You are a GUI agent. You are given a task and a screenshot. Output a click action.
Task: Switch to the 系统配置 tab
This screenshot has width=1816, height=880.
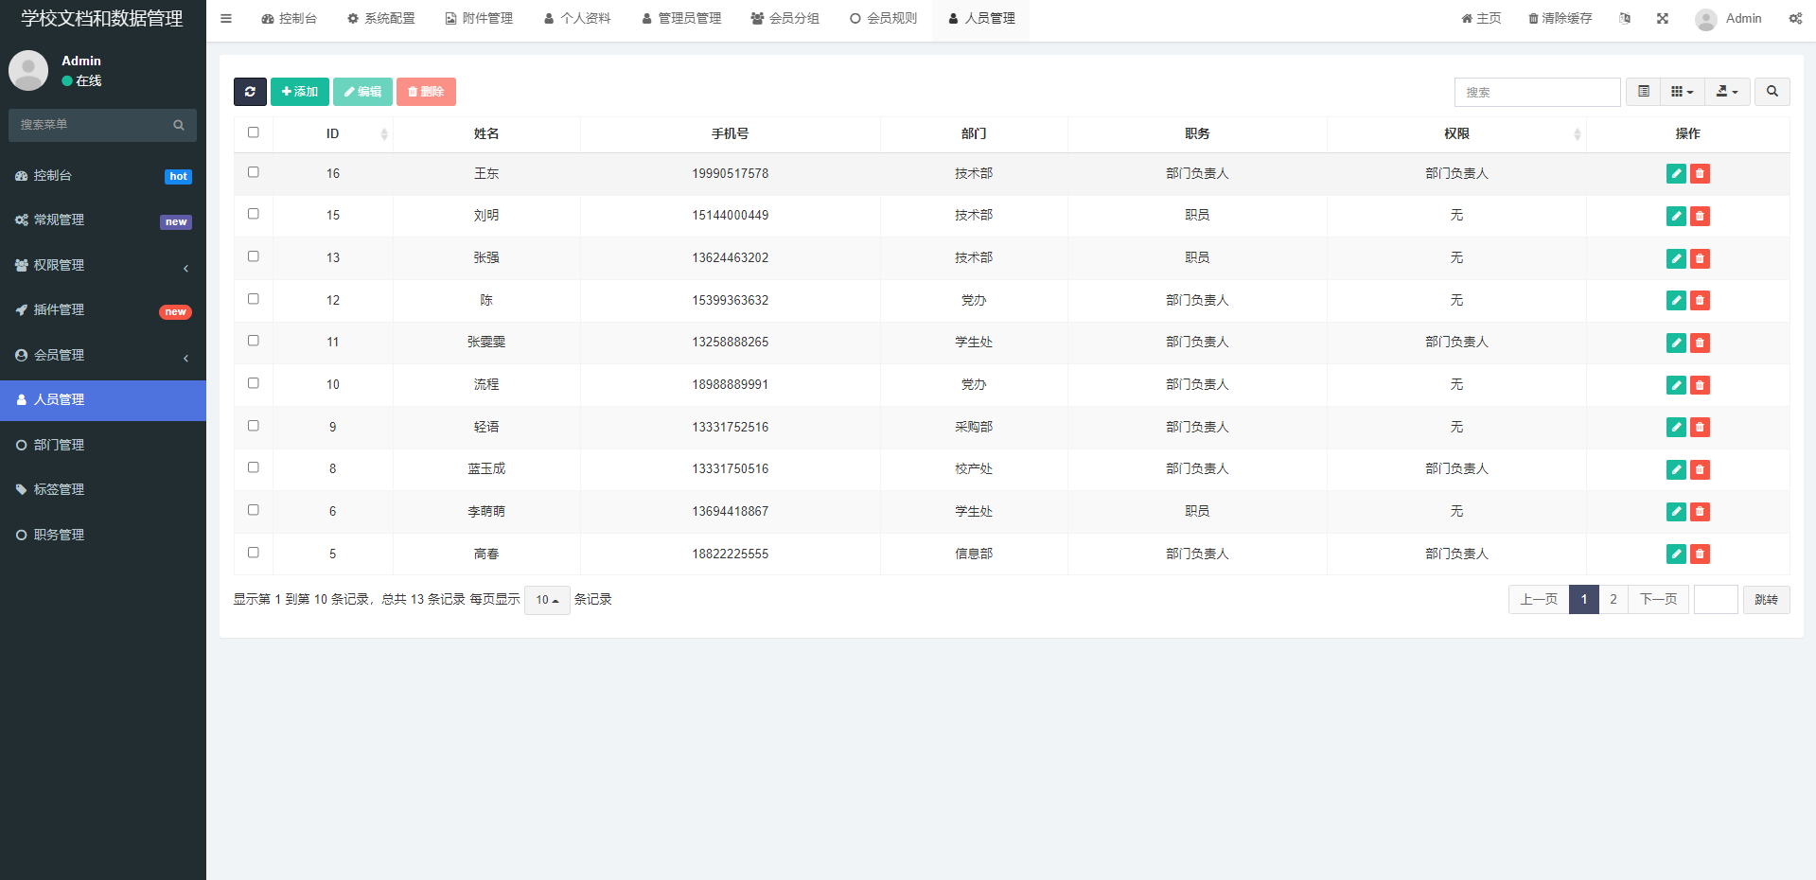(381, 19)
